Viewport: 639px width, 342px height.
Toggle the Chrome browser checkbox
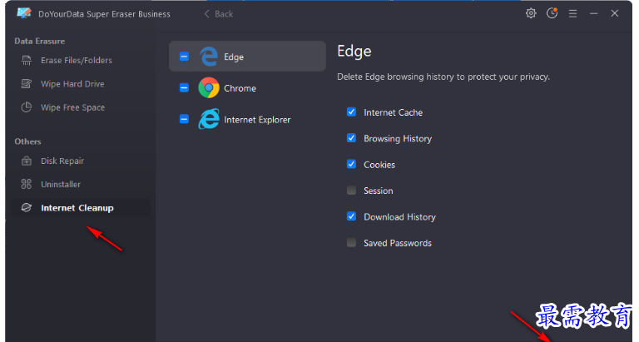click(184, 87)
